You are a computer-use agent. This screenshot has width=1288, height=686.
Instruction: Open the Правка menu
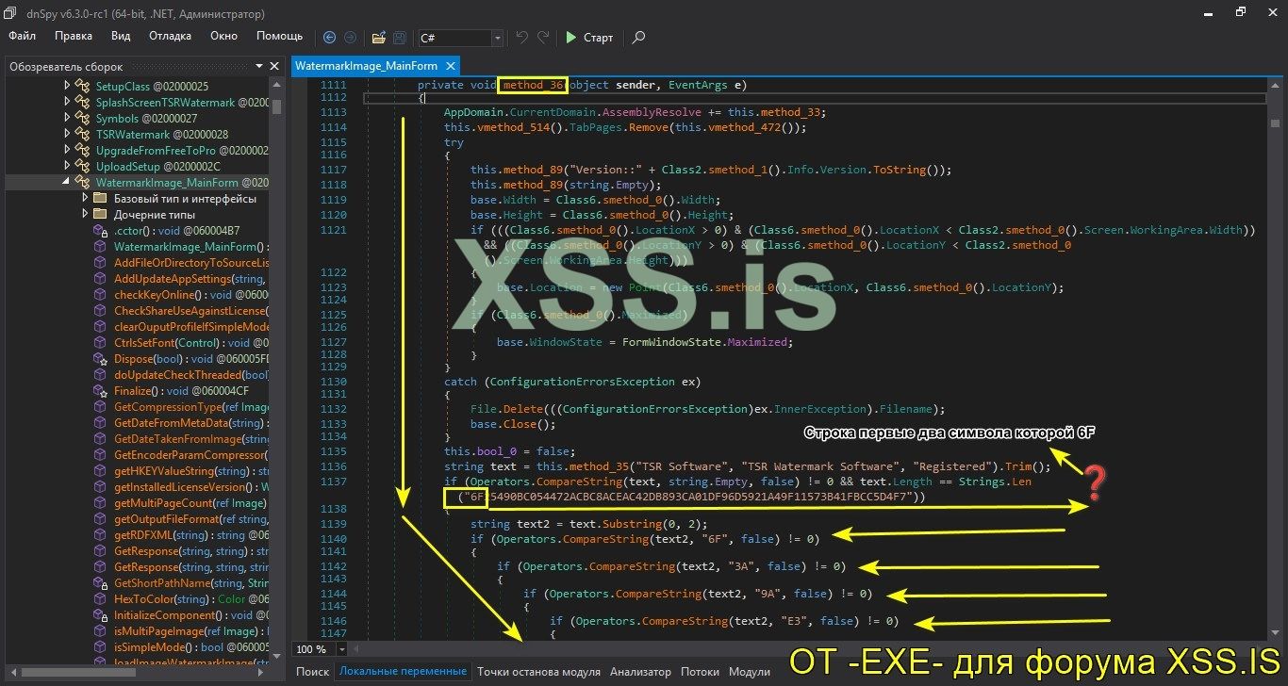tap(74, 36)
